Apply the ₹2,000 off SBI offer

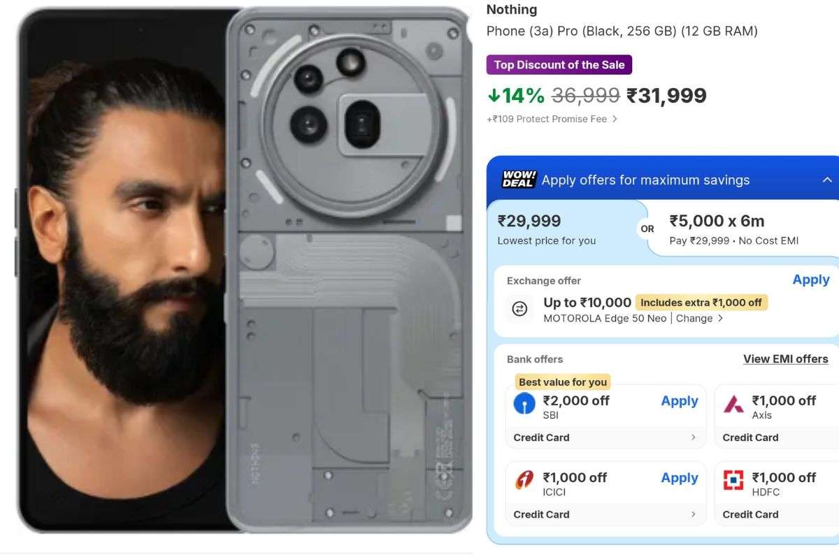tap(679, 401)
